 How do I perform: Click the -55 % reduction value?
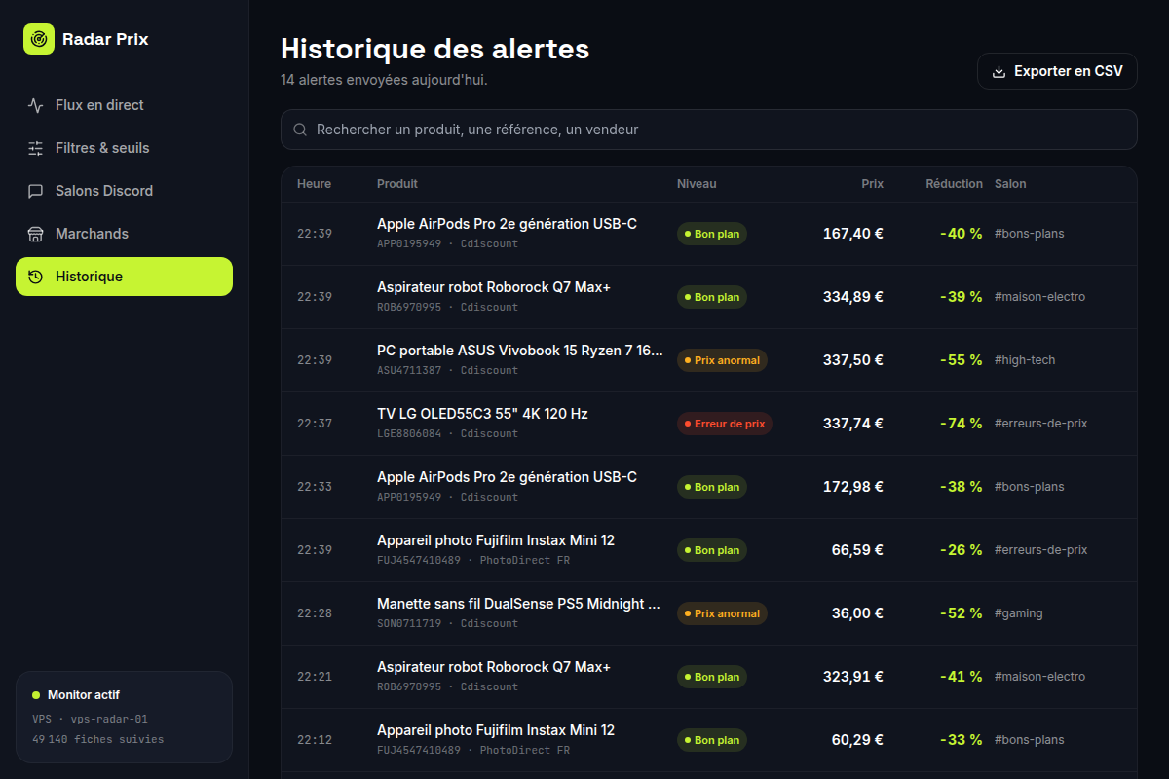tap(961, 360)
